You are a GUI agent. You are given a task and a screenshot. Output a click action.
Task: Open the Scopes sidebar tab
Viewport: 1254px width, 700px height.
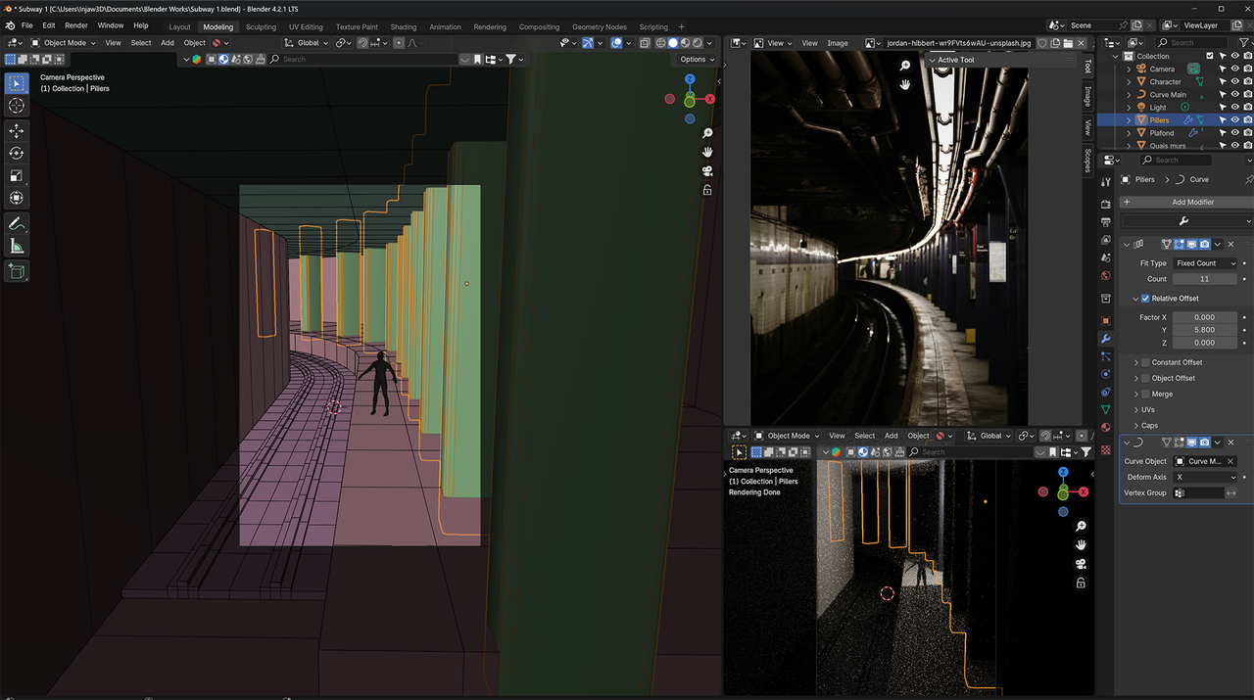click(1087, 160)
